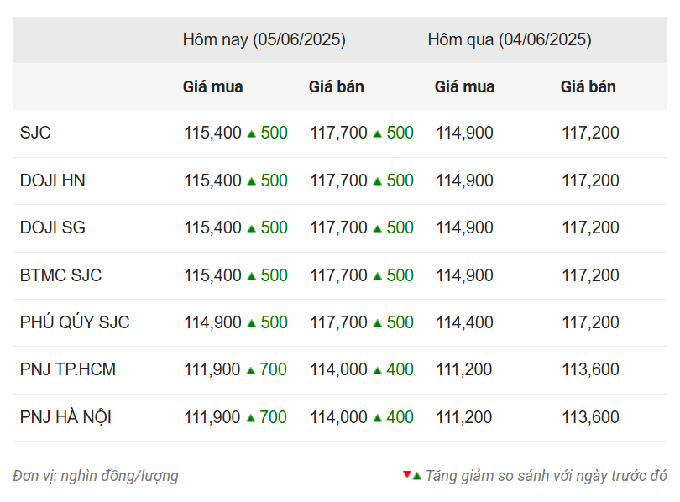Click the unit note Đơn vị: nghìn đồng/lượng
The height and width of the screenshot is (502, 680).
[96, 476]
